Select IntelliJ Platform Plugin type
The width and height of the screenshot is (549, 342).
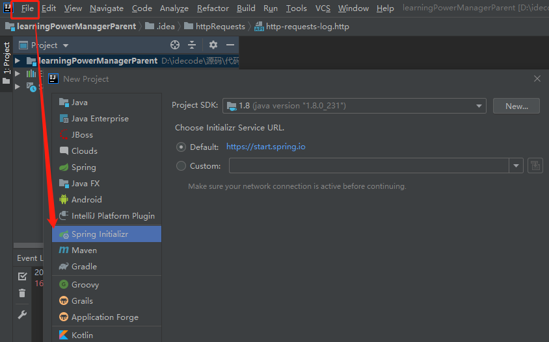tap(107, 216)
